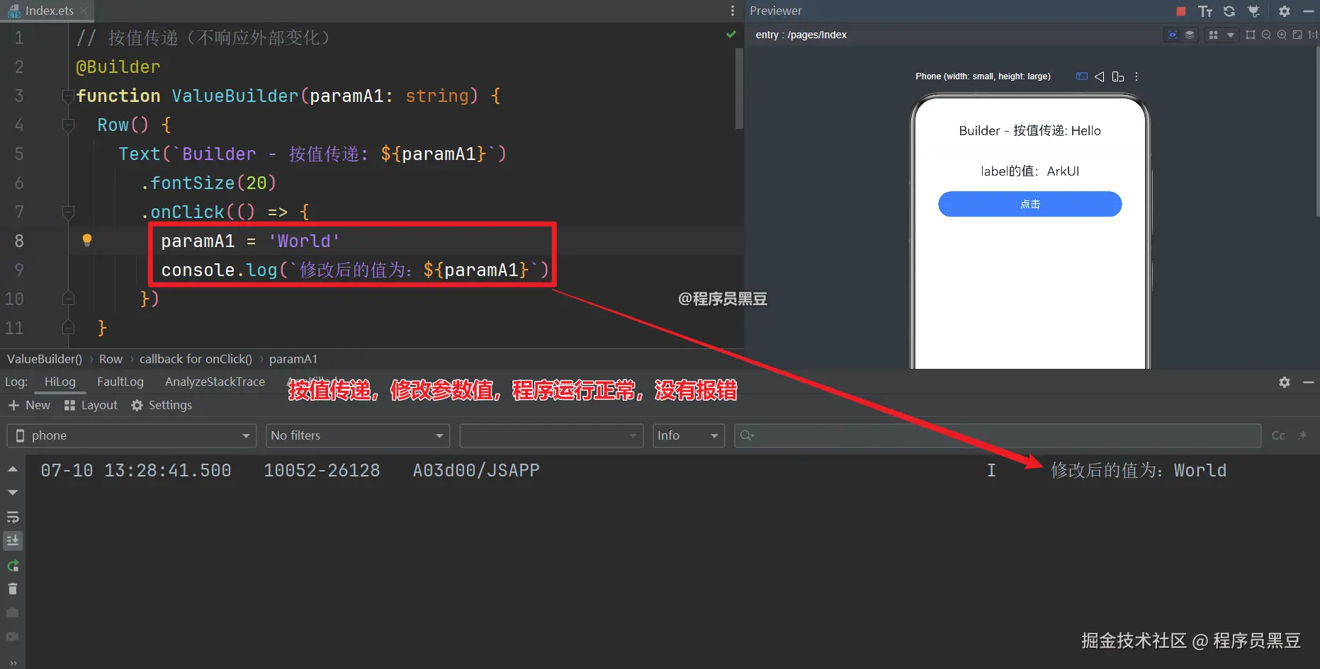This screenshot has height=669, width=1320.
Task: Open the Info log level dropdown
Action: pos(689,435)
